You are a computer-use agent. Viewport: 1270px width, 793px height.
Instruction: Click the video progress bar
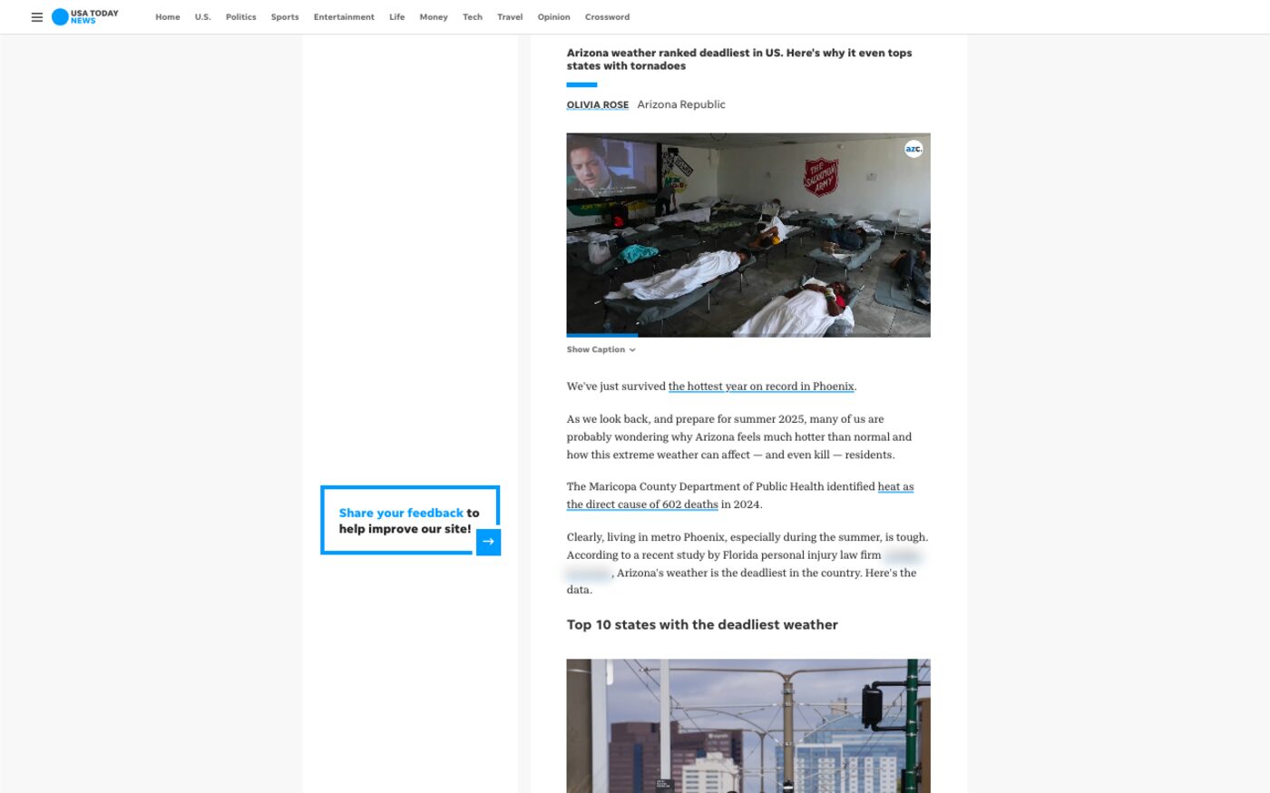point(748,336)
